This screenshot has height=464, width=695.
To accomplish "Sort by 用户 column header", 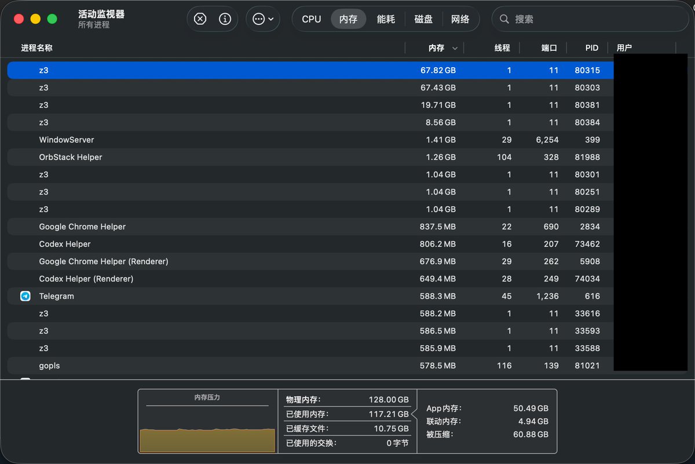I will [x=624, y=48].
